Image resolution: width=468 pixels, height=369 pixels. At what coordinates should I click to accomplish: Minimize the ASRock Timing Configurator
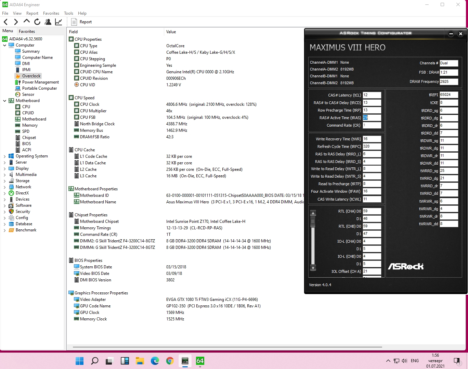(x=451, y=34)
